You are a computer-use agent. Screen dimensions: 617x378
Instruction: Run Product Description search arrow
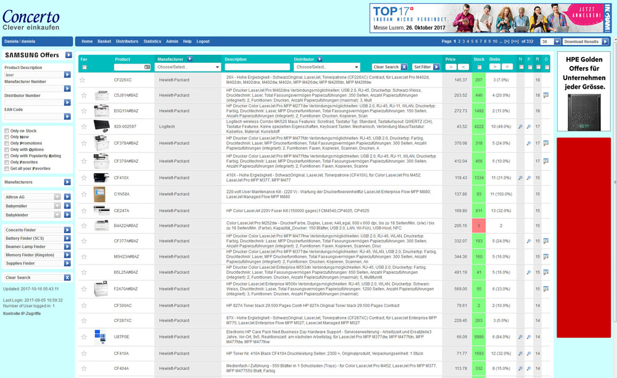click(x=67, y=75)
